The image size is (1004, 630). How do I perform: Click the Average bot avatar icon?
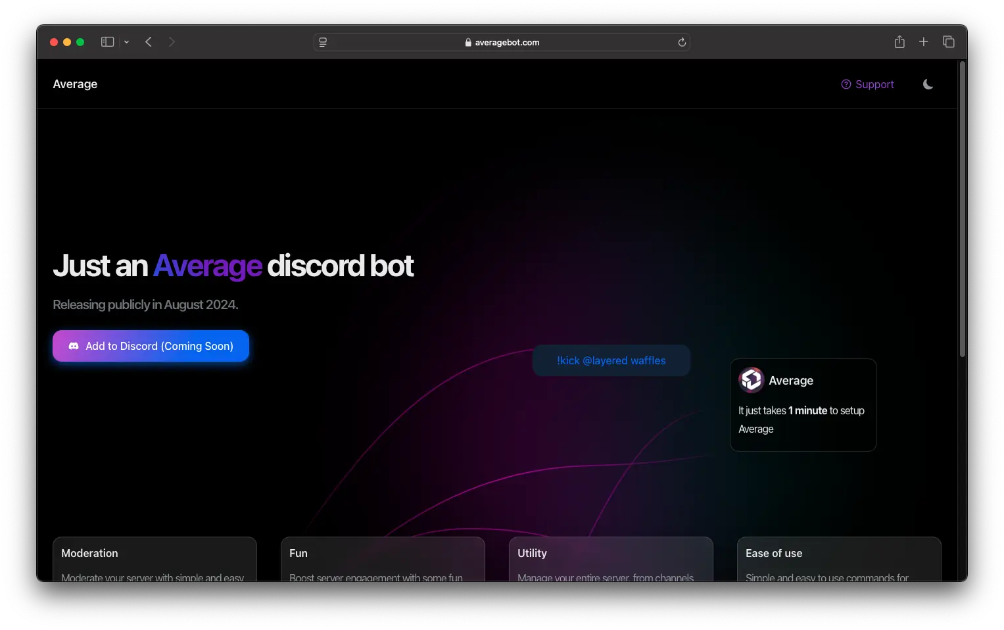(x=751, y=380)
